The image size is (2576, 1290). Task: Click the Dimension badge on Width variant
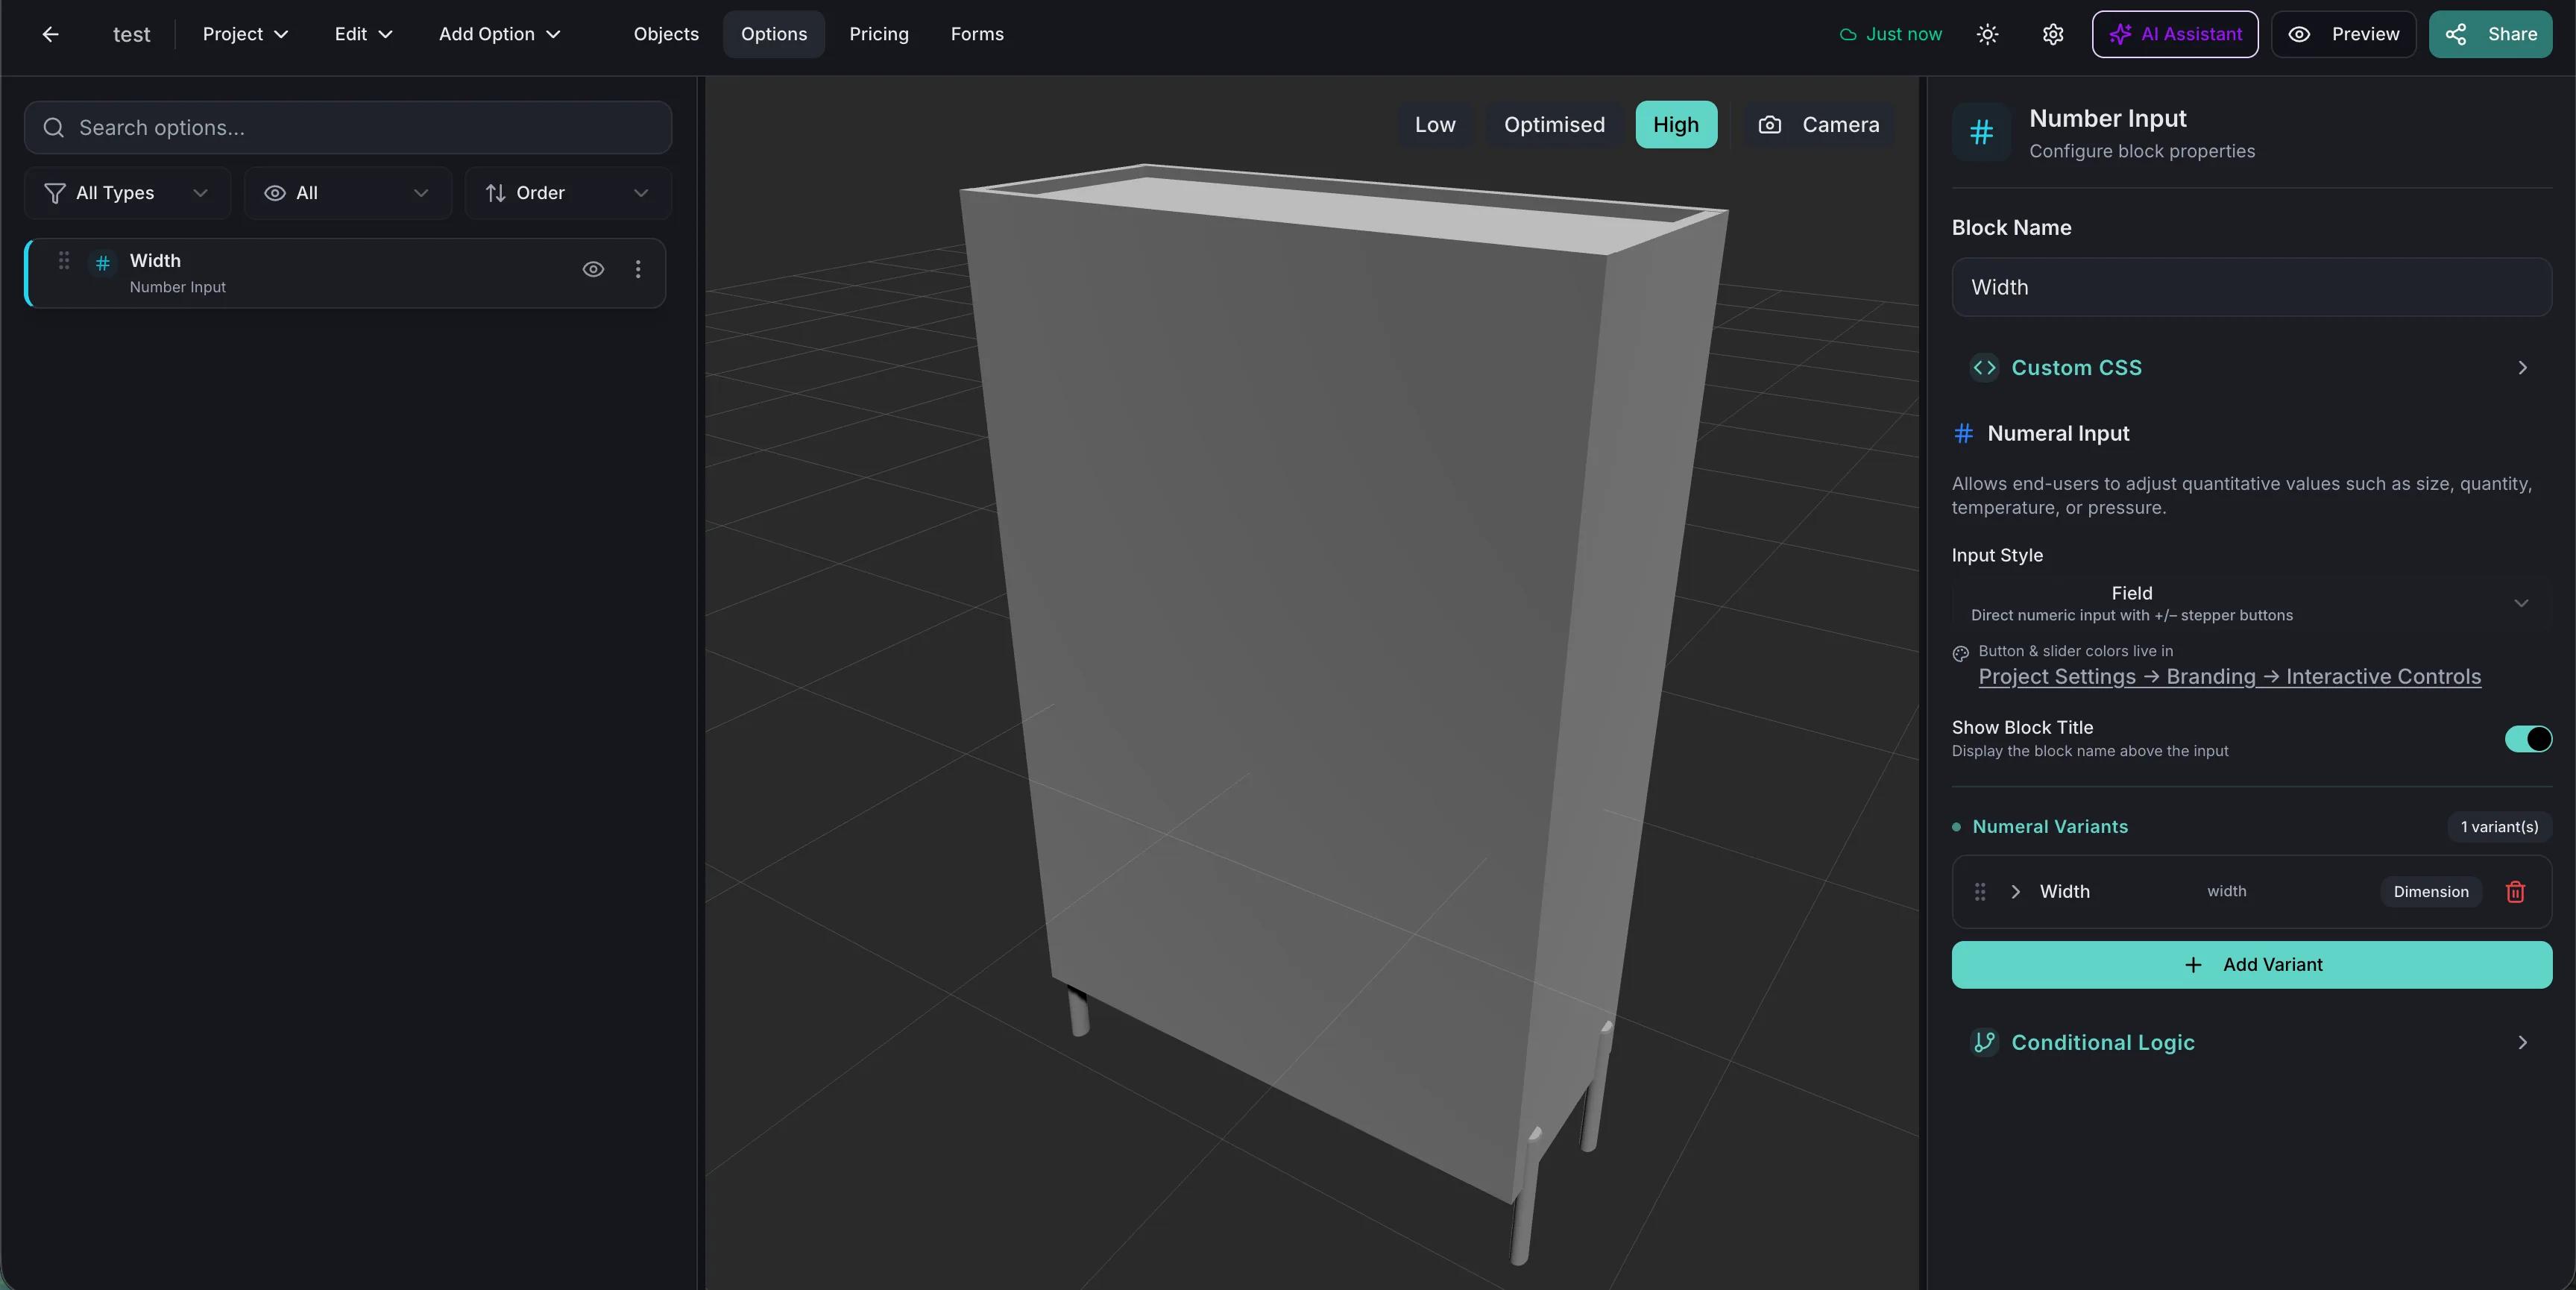(x=2430, y=892)
